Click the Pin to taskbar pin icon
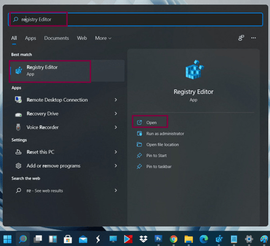The image size is (270, 246). click(139, 167)
